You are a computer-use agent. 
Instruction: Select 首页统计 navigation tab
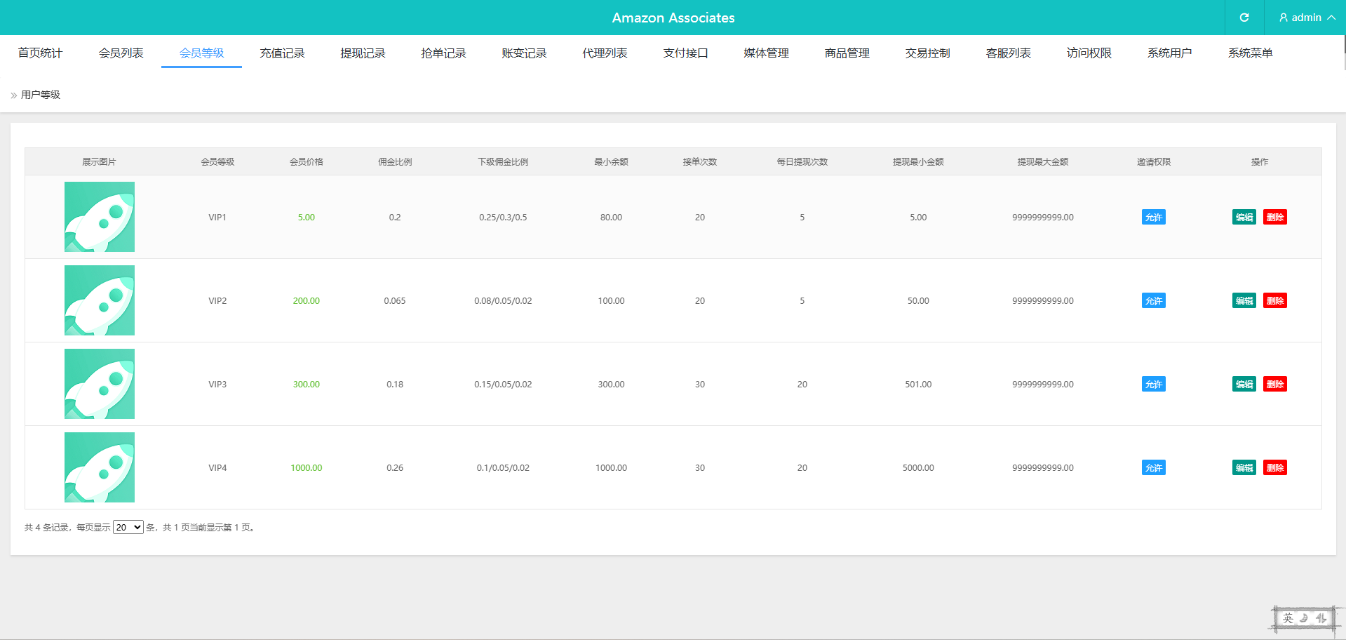(40, 53)
